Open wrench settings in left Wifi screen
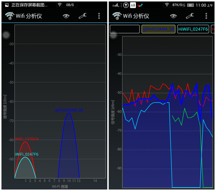This screenshot has height=191, width=216. (x=83, y=16)
